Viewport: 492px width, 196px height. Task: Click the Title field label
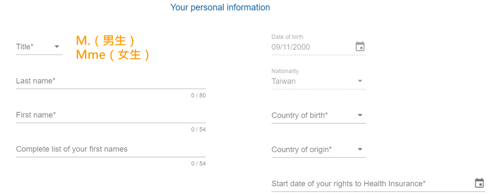point(25,47)
